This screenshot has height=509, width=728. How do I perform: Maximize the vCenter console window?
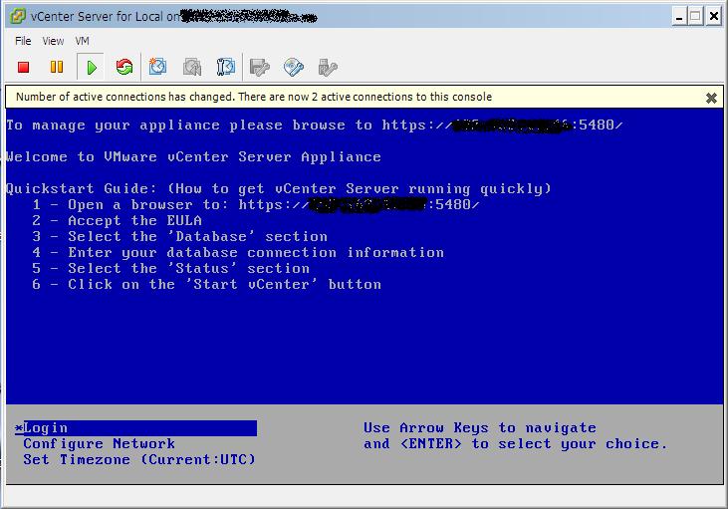click(695, 17)
